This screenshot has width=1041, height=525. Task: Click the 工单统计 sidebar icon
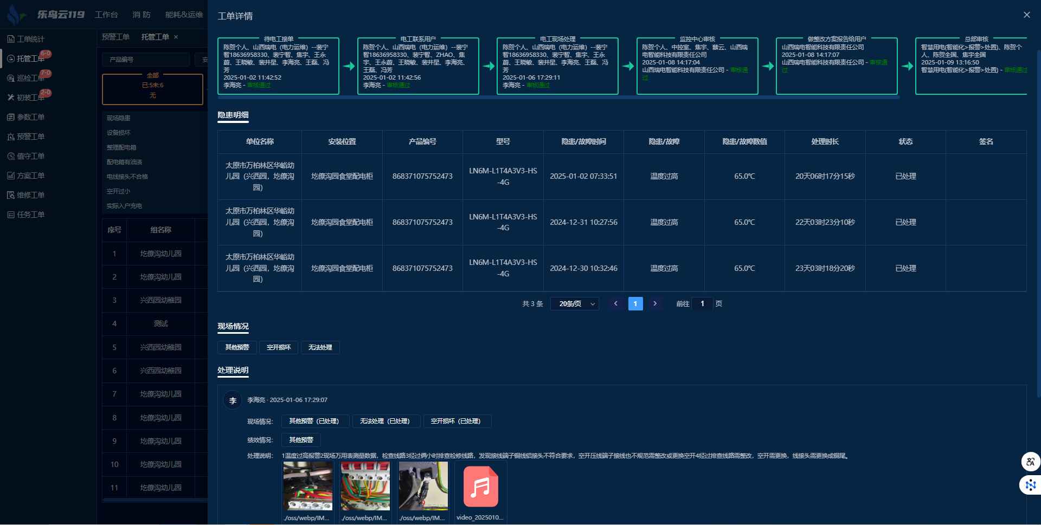click(11, 39)
